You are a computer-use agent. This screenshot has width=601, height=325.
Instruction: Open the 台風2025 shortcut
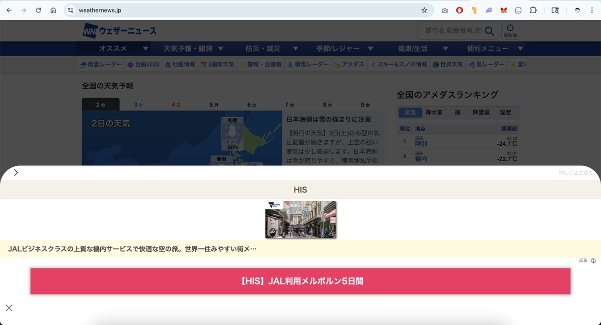[143, 65]
